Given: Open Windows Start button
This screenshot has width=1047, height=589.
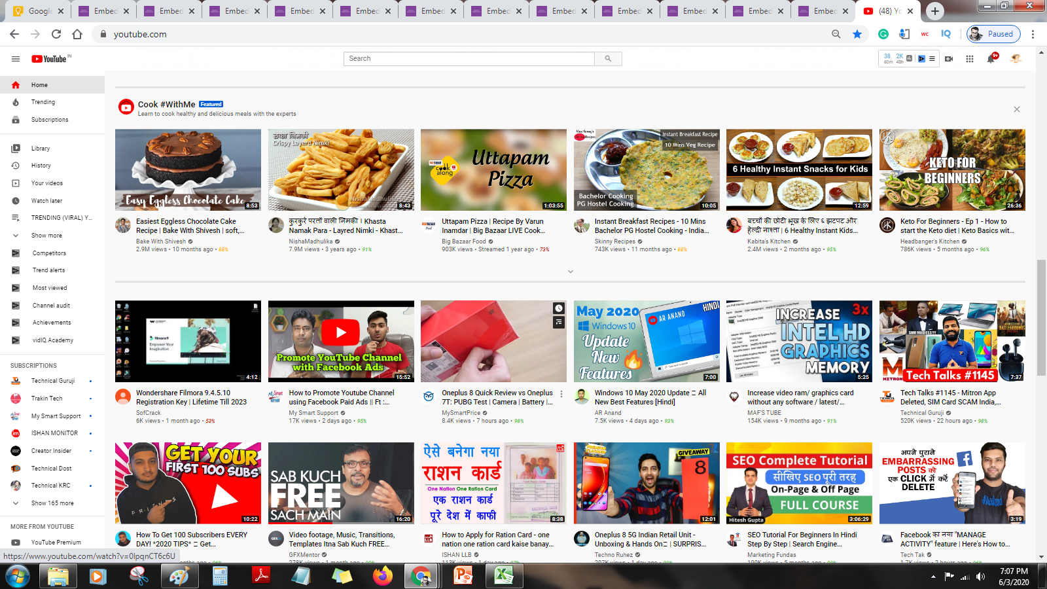Looking at the screenshot, I should 18,576.
